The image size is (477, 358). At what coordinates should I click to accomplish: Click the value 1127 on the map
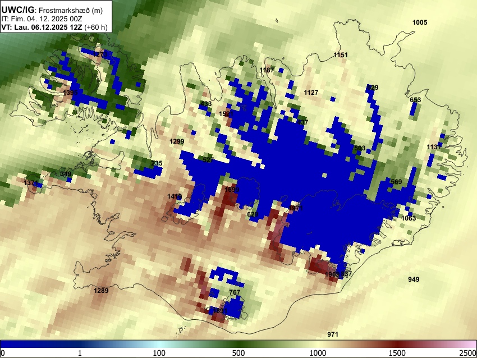pos(311,93)
